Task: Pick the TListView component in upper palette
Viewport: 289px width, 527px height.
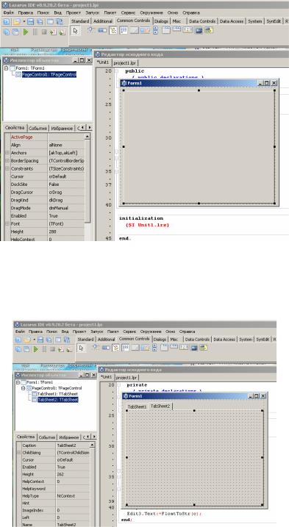Action: (x=124, y=30)
